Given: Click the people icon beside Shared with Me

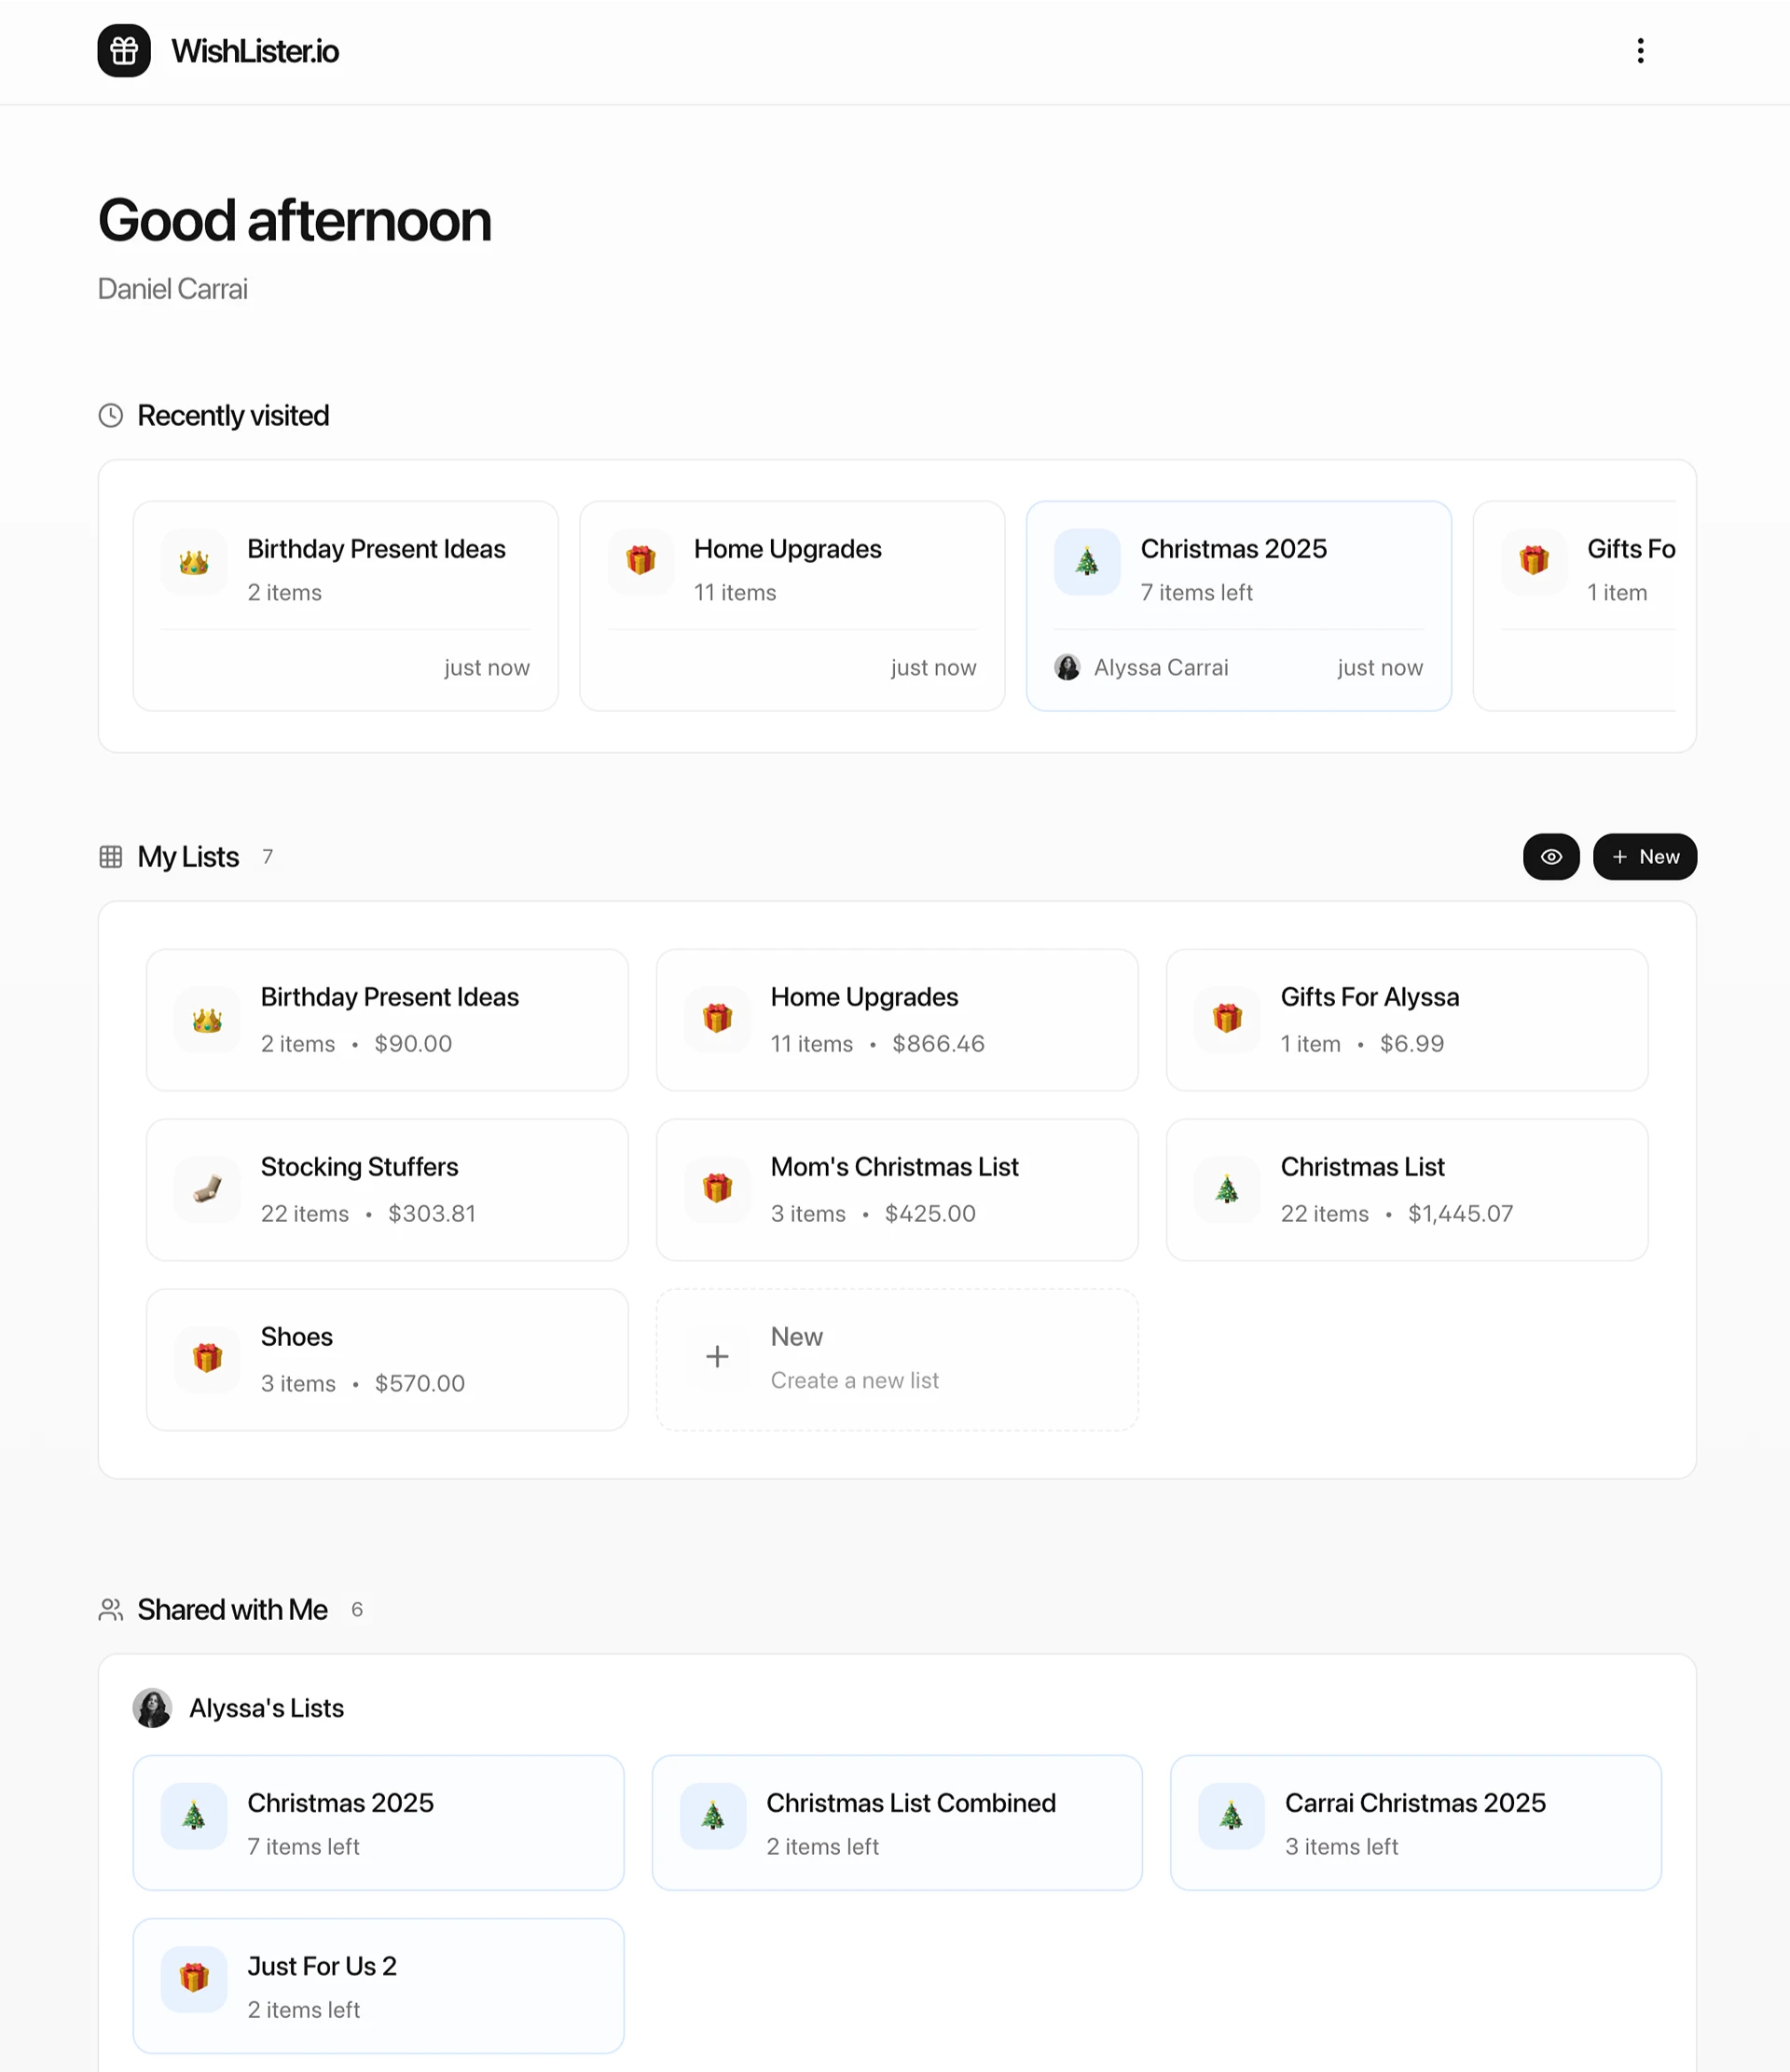Looking at the screenshot, I should coord(110,1609).
